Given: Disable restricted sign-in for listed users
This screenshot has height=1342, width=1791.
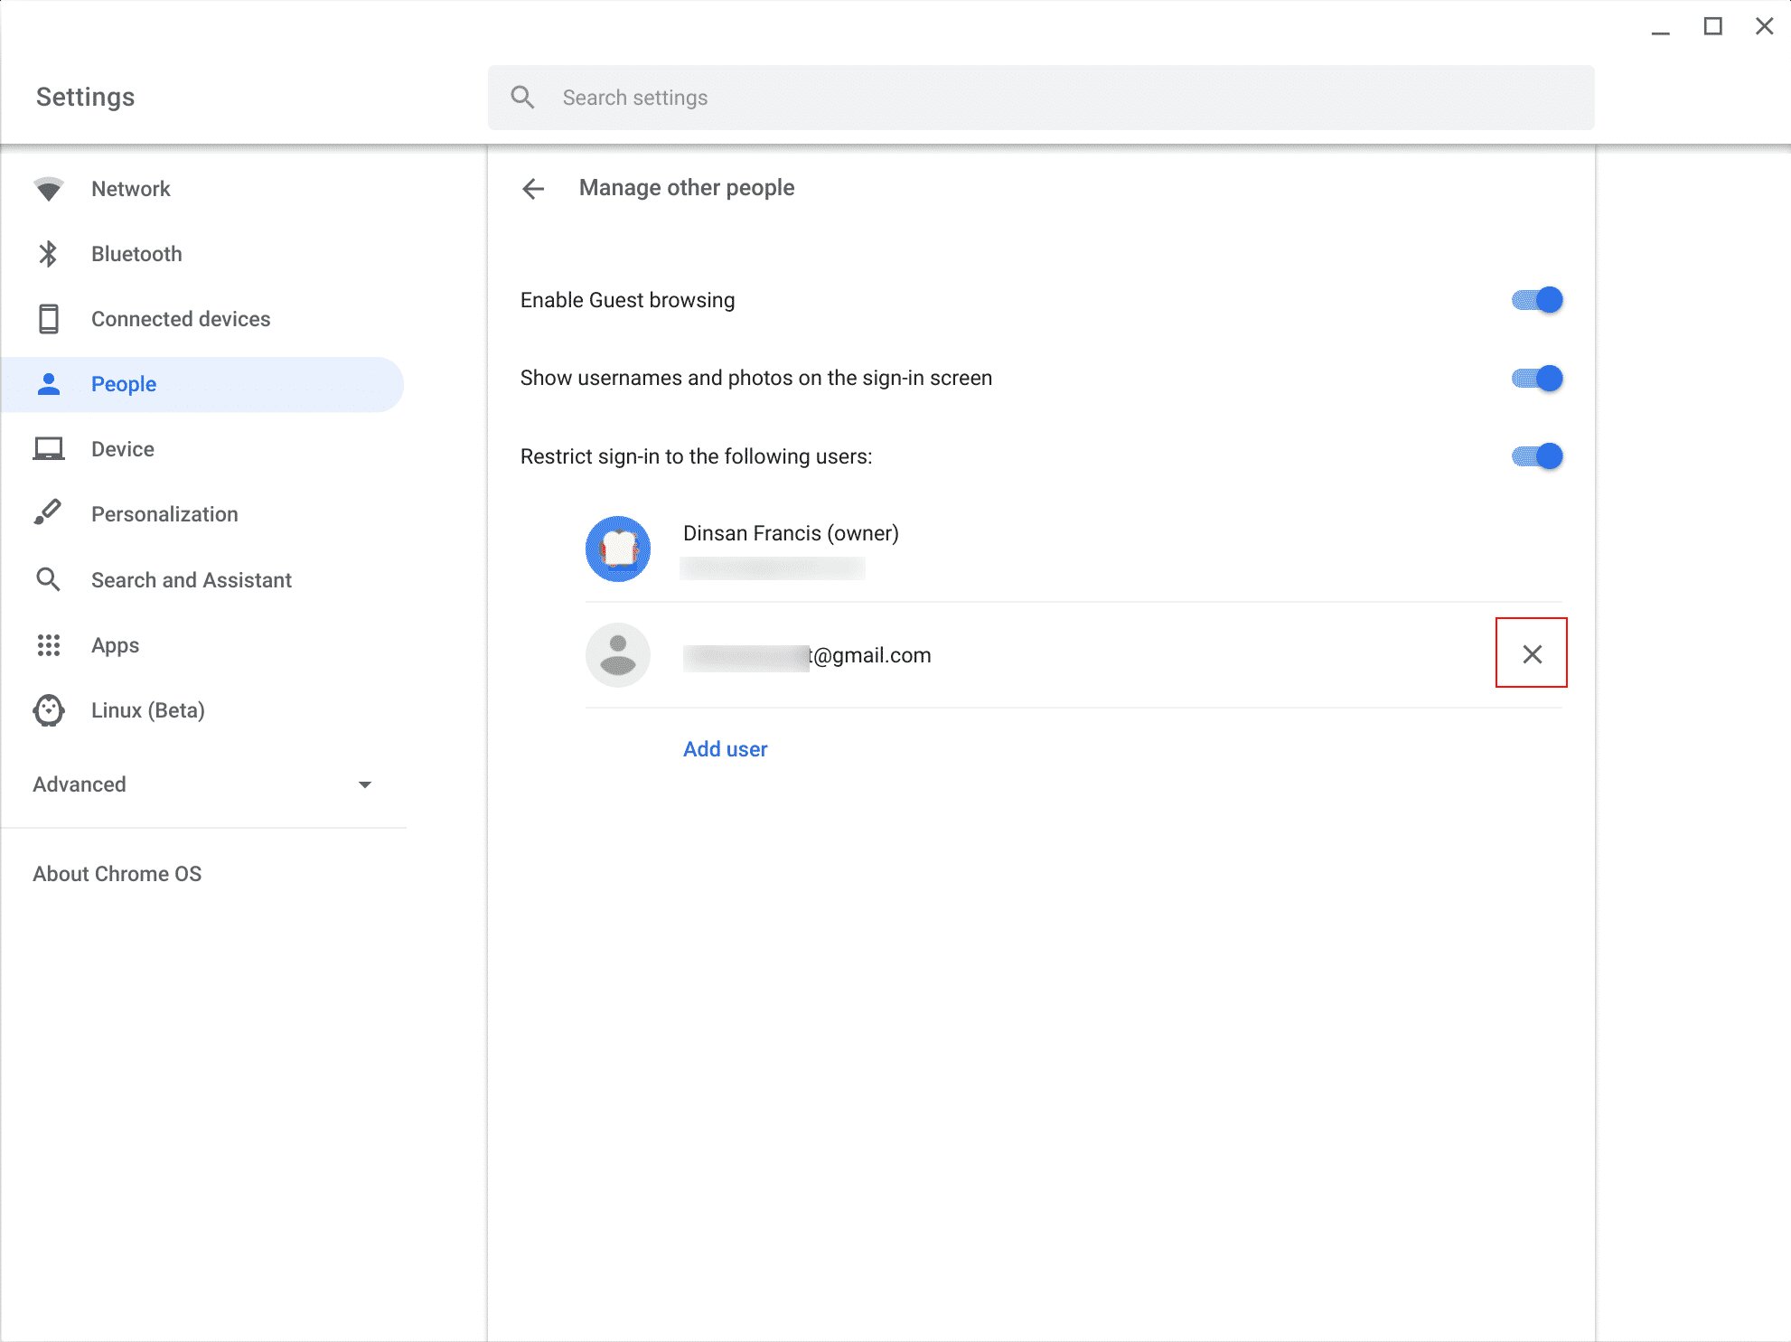Looking at the screenshot, I should pos(1537,455).
